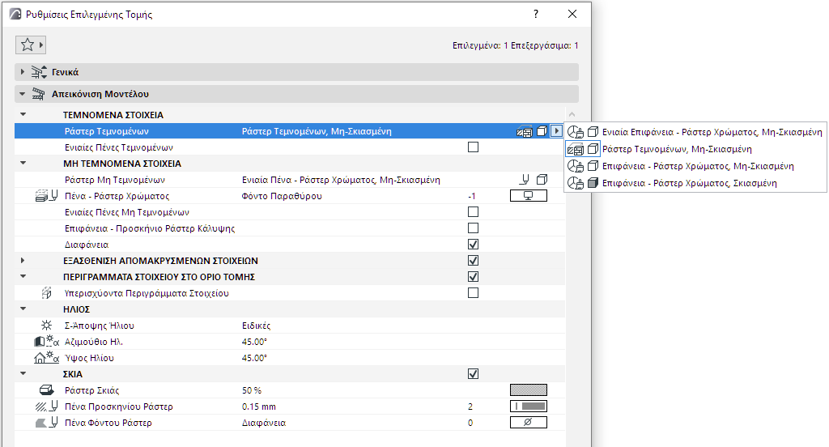Toggle the Ενιαίες Πένες Μη Τεμνομένων checkbox
Image resolution: width=829 pixels, height=447 pixels.
[x=473, y=212]
